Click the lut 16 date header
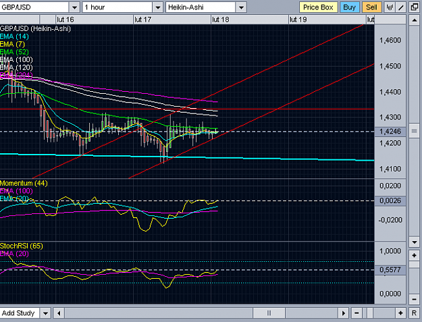The height and width of the screenshot is (322, 422). coord(65,20)
